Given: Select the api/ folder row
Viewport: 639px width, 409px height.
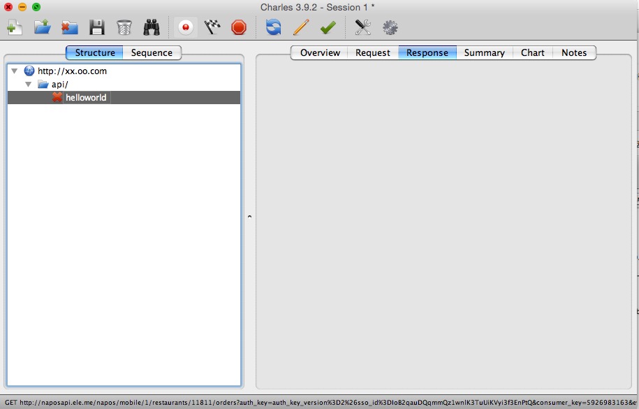Looking at the screenshot, I should pos(124,85).
